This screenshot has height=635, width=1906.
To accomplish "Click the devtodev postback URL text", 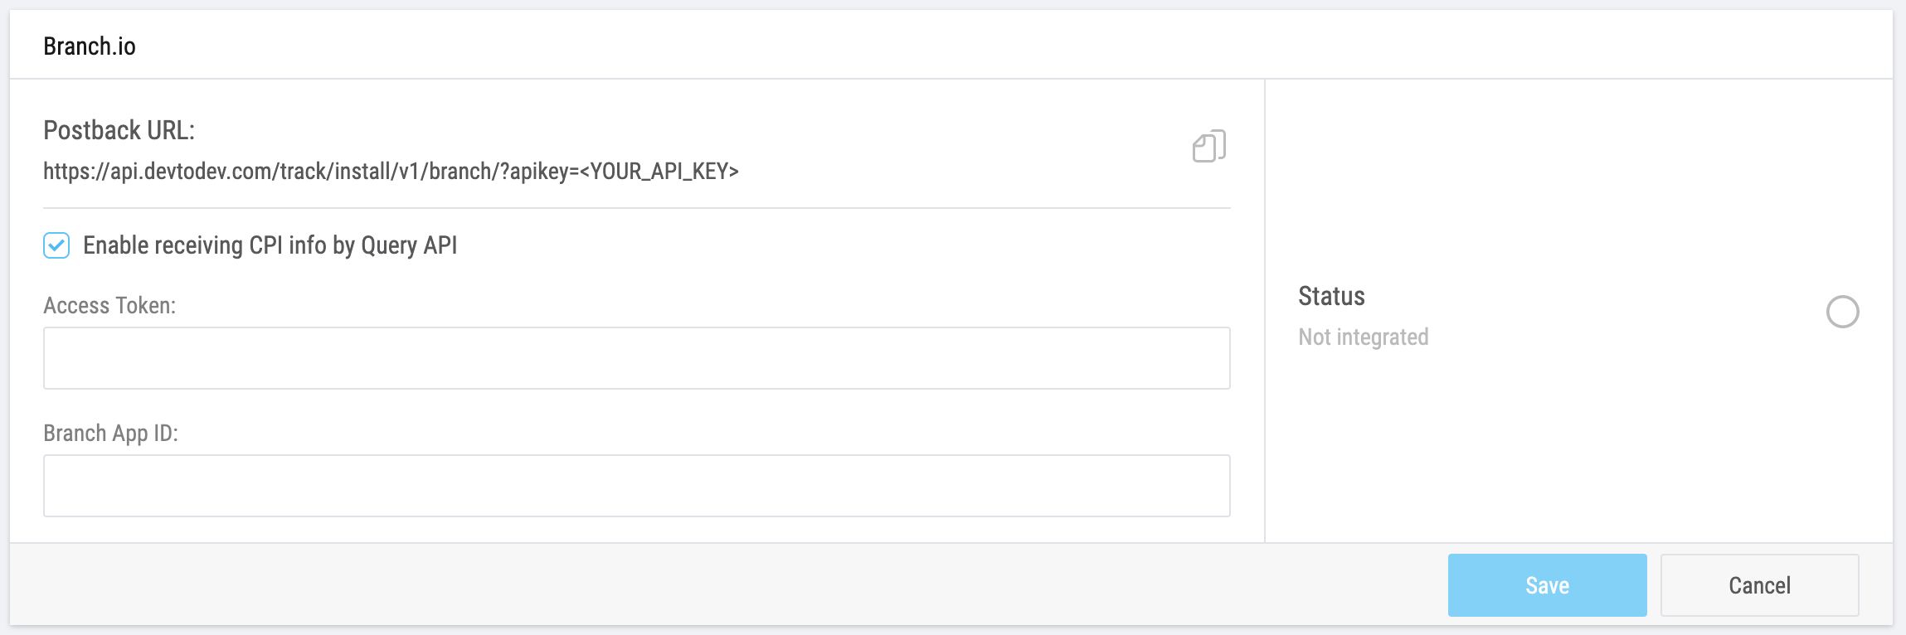I will pyautogui.click(x=390, y=173).
